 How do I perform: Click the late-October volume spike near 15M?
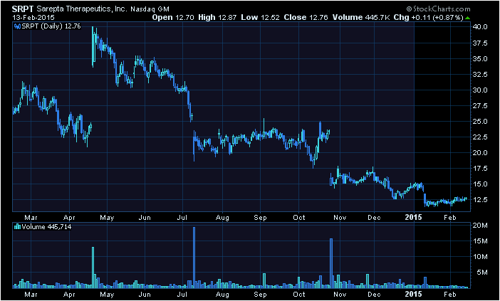(x=331, y=263)
